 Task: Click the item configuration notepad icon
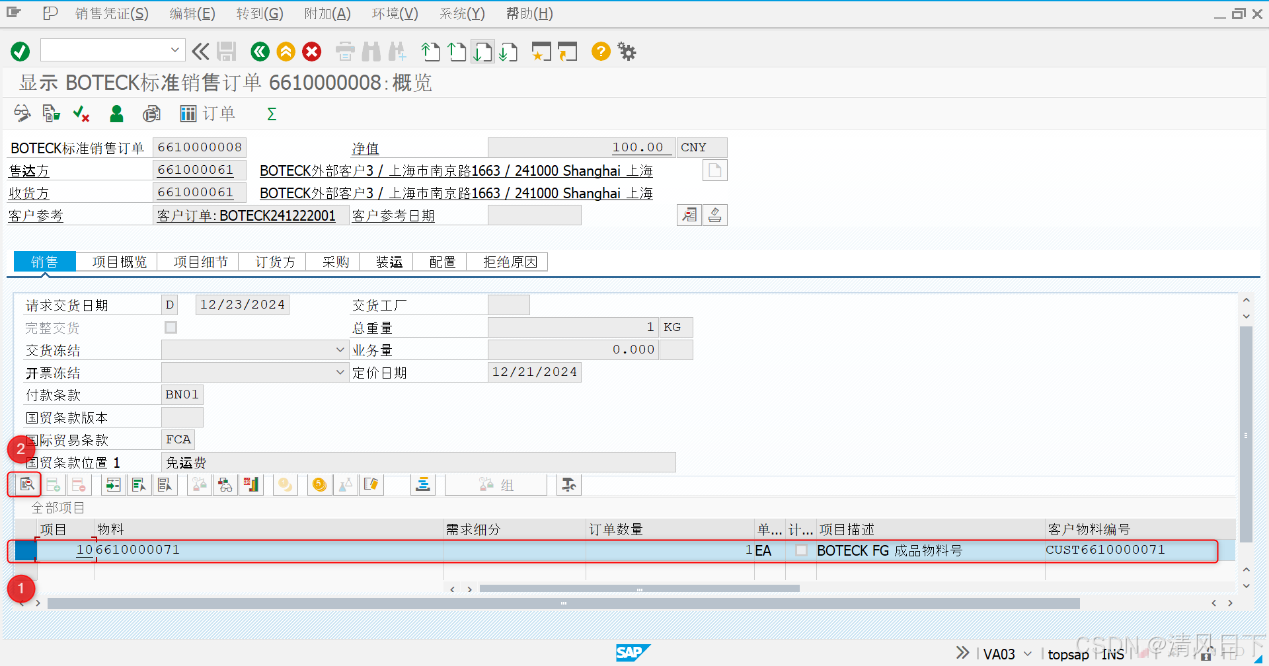pyautogui.click(x=371, y=485)
